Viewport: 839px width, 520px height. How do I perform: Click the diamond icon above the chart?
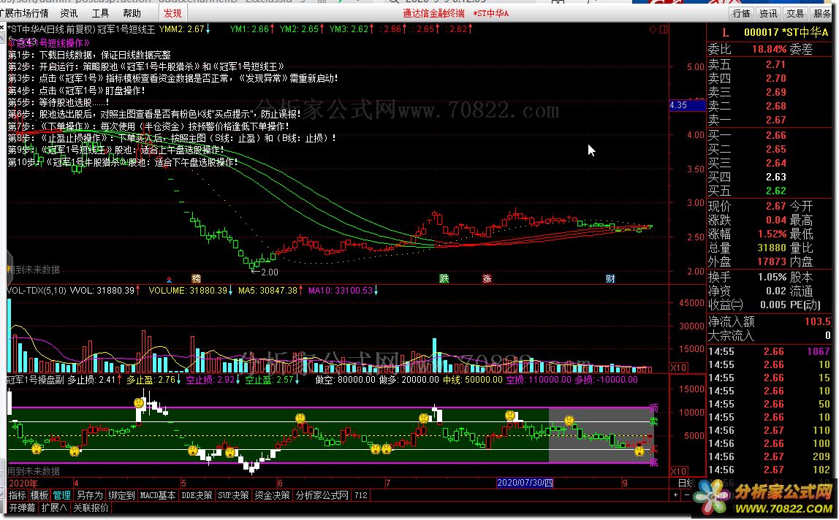tap(652, 29)
